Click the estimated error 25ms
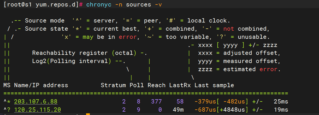 tap(281, 102)
